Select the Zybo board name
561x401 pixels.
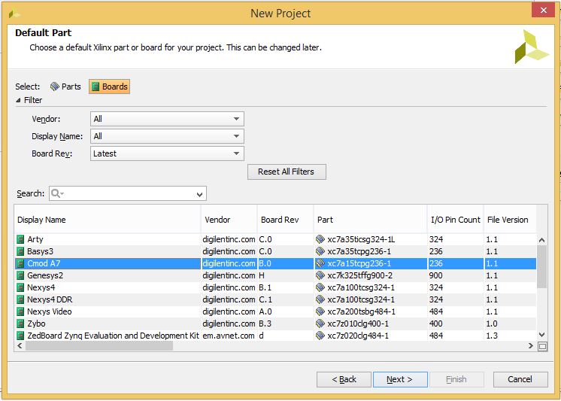tap(36, 324)
